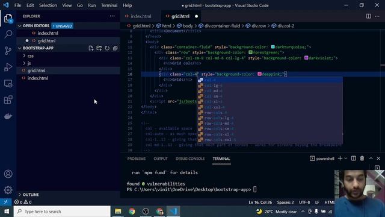385x217 pixels.
Task: Click UTF-8 encoding in status bar
Action: [x=304, y=203]
